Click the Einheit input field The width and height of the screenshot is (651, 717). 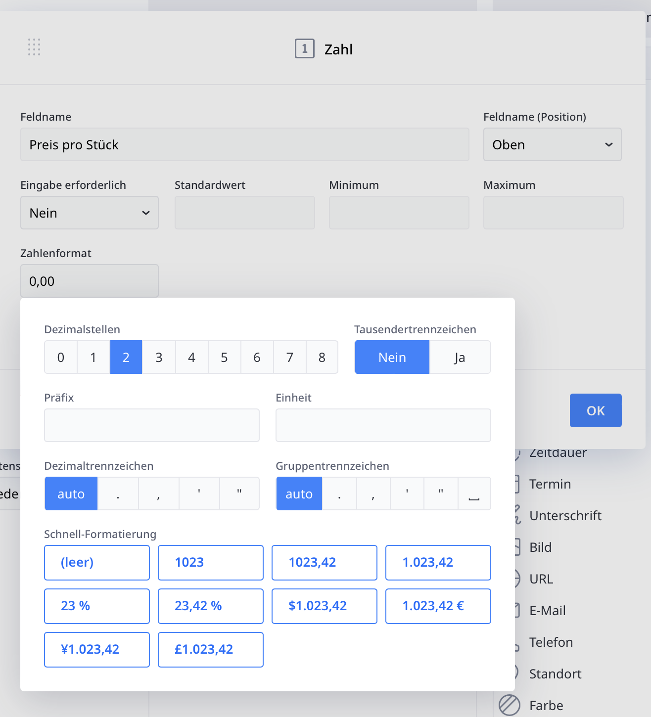pyautogui.click(x=383, y=425)
